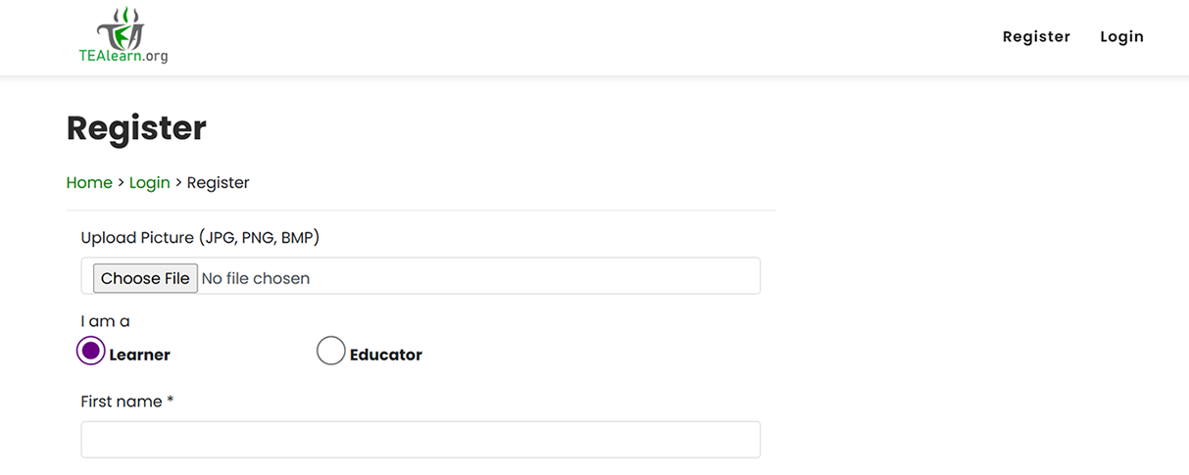Viewport: 1189px width, 475px height.
Task: Go to Home via the breadcrumb
Action: coord(89,183)
